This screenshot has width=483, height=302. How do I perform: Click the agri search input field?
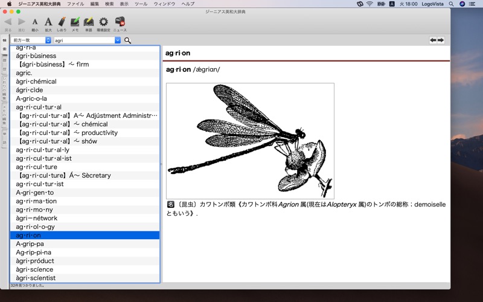pyautogui.click(x=85, y=40)
